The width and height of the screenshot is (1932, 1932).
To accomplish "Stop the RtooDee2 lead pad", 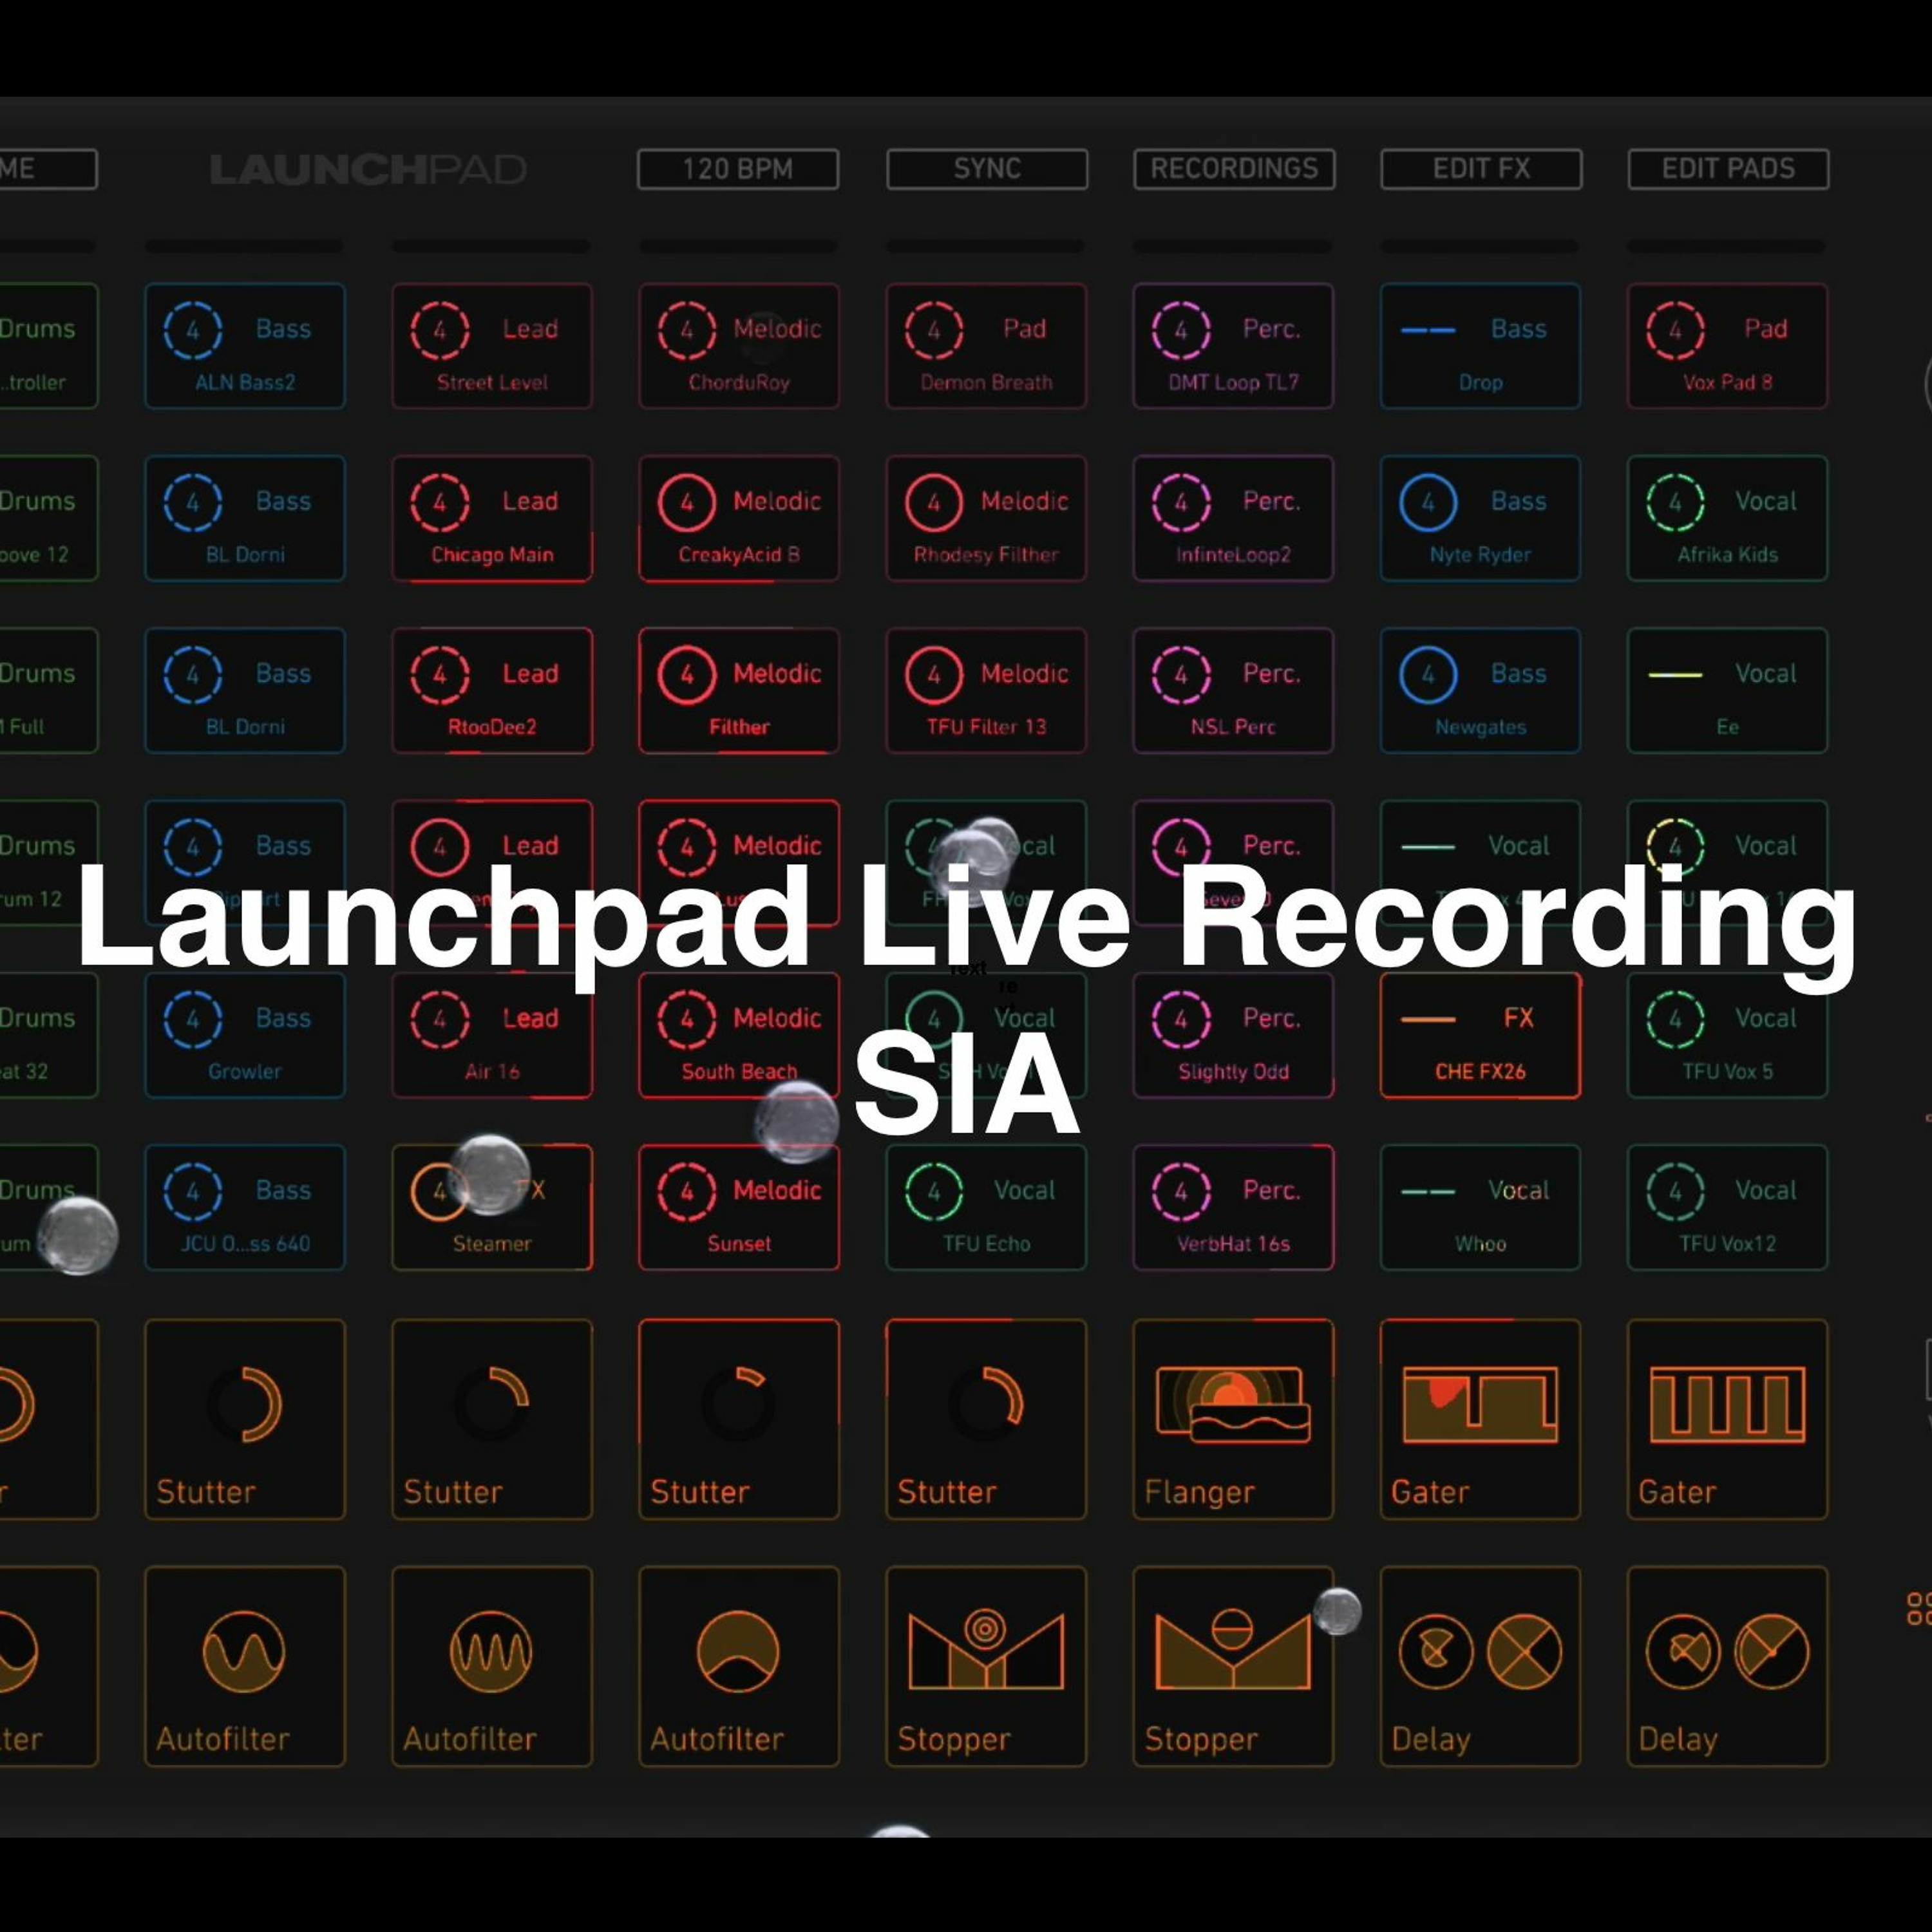I will pyautogui.click(x=492, y=690).
